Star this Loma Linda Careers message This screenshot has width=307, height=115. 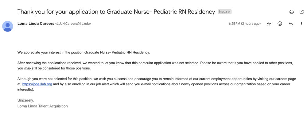click(269, 24)
